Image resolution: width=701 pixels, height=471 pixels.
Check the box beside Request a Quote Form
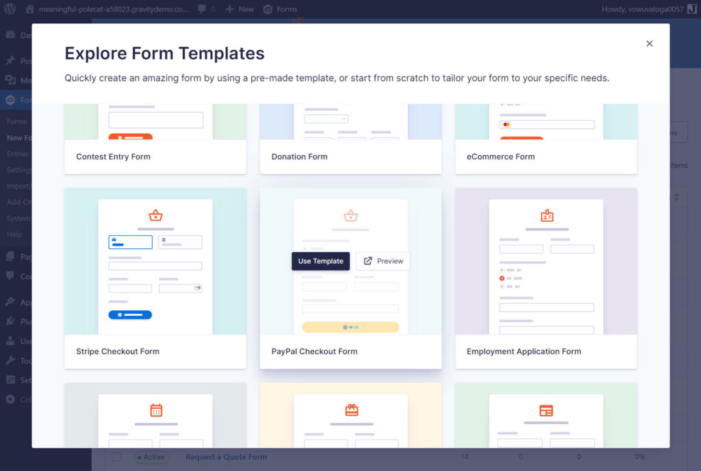[116, 457]
